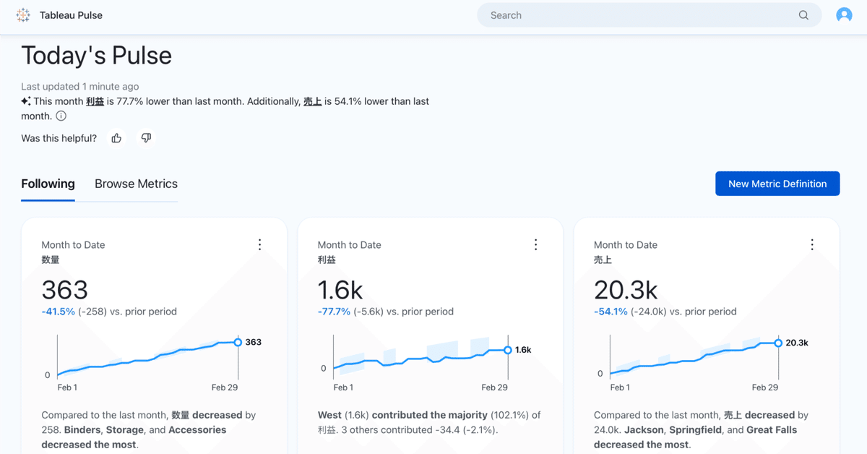Open the user profile avatar
Viewport: 867px width, 454px height.
tap(844, 15)
